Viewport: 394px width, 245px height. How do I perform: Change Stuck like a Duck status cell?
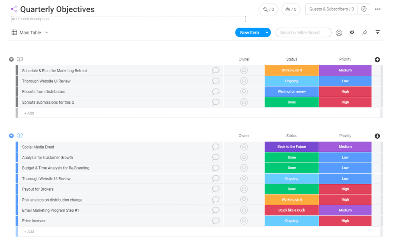click(291, 210)
